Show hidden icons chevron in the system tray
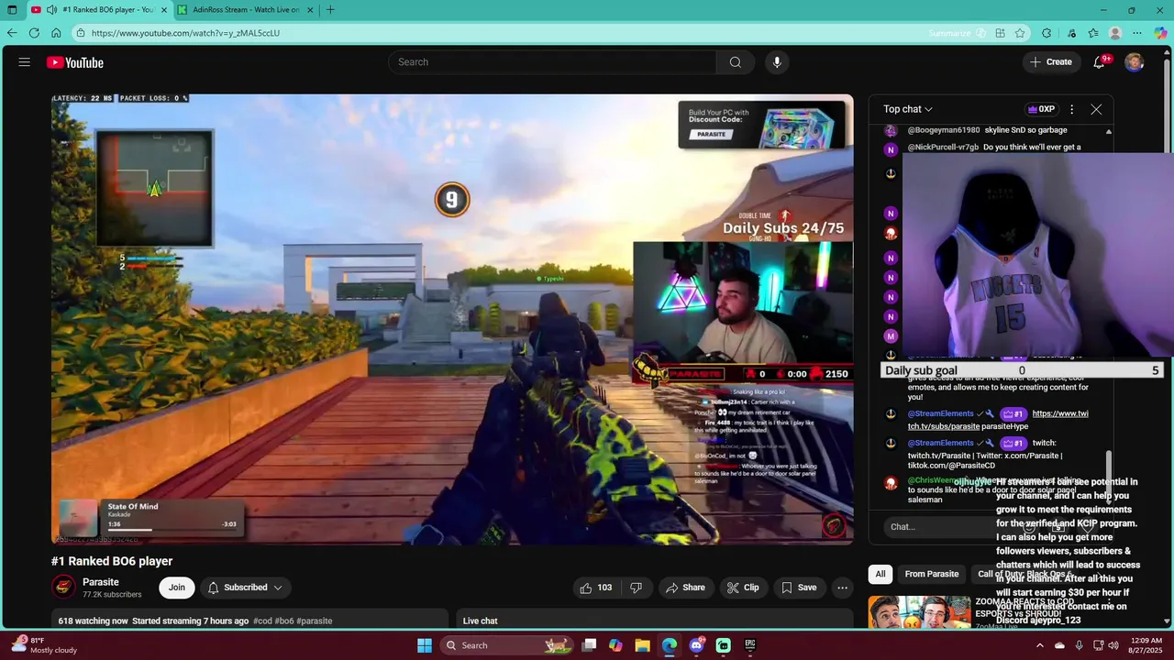The image size is (1174, 660). [1040, 645]
